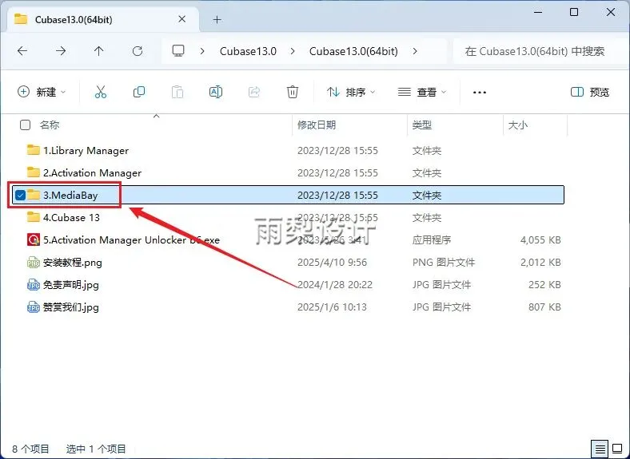
Task: Add a new tab with the plus button
Action: tap(217, 20)
